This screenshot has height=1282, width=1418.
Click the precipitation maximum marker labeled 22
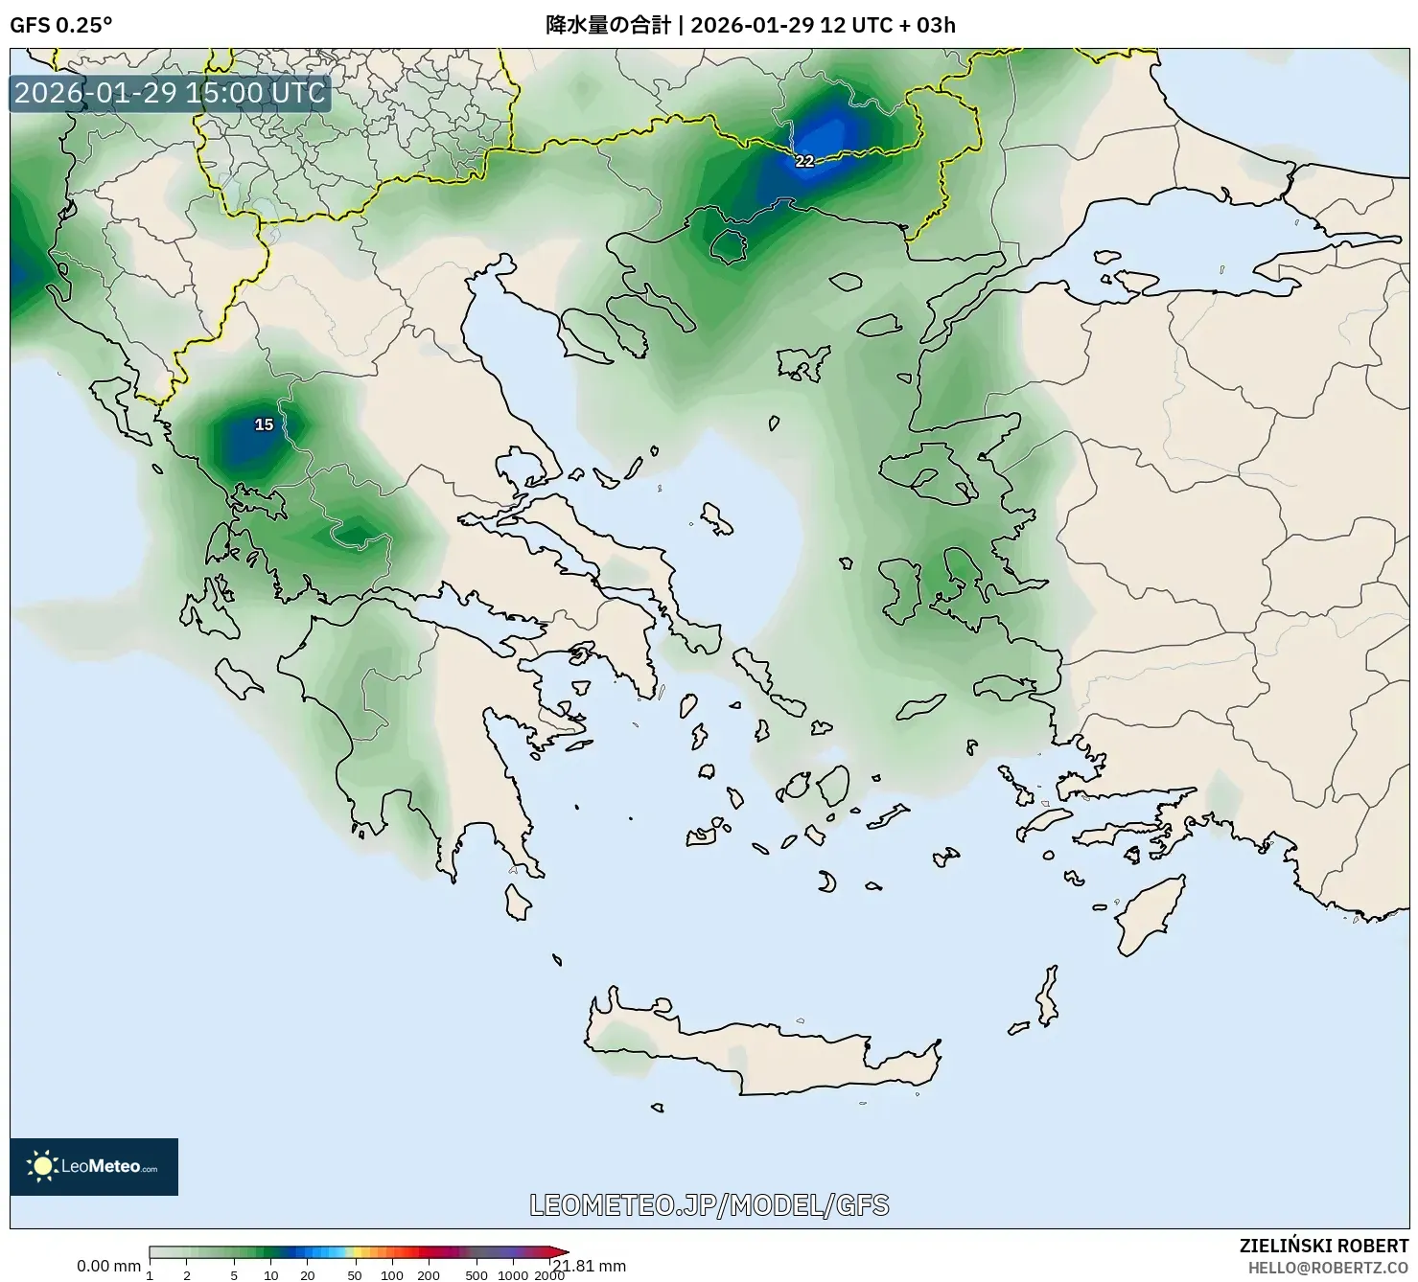(804, 162)
